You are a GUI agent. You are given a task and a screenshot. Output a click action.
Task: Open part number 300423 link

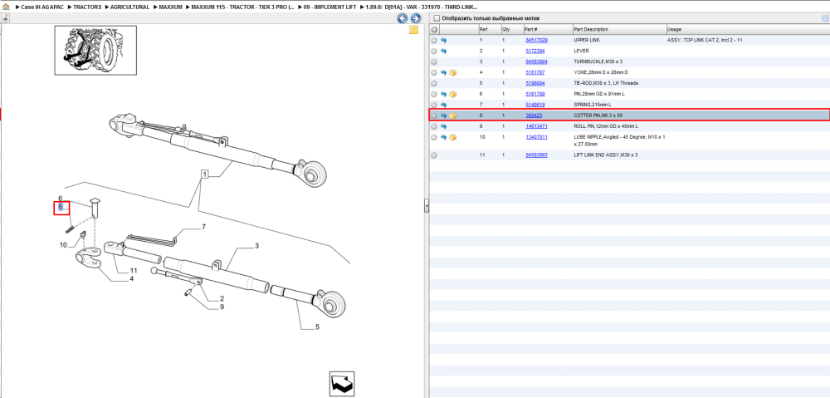[534, 115]
